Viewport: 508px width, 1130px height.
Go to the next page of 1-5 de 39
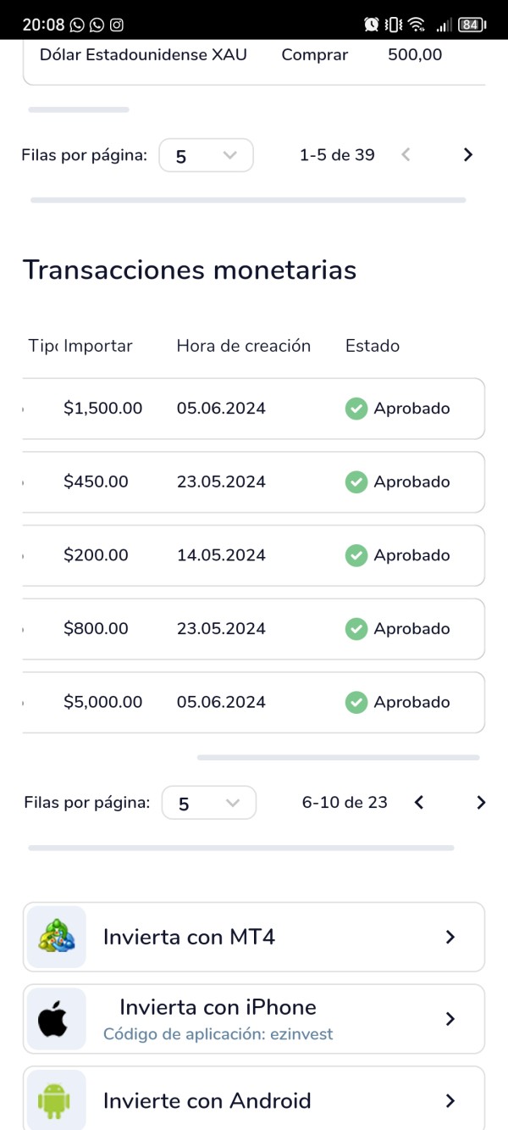point(468,155)
